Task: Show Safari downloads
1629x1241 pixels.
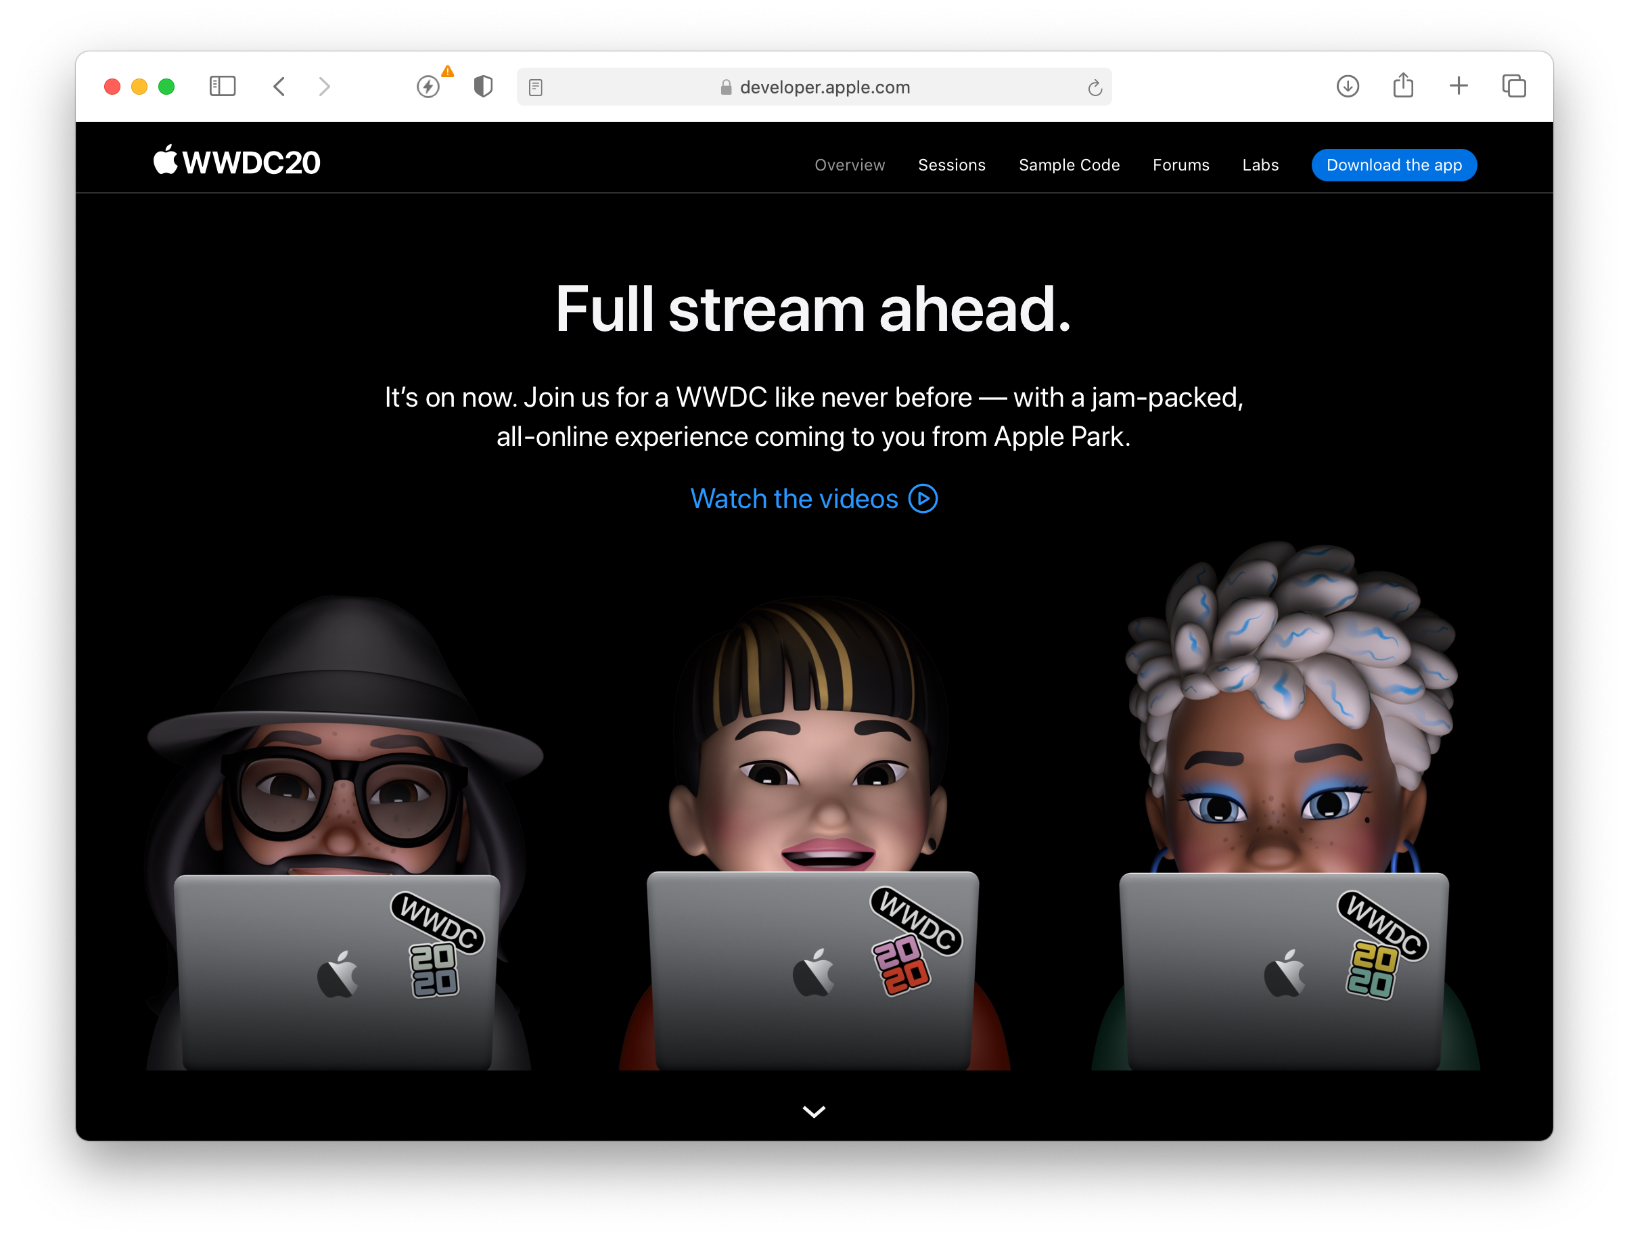Action: coord(1348,87)
